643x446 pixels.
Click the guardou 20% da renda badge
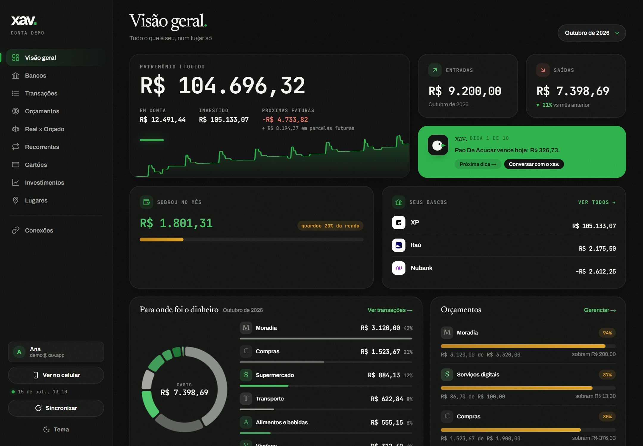click(x=330, y=226)
